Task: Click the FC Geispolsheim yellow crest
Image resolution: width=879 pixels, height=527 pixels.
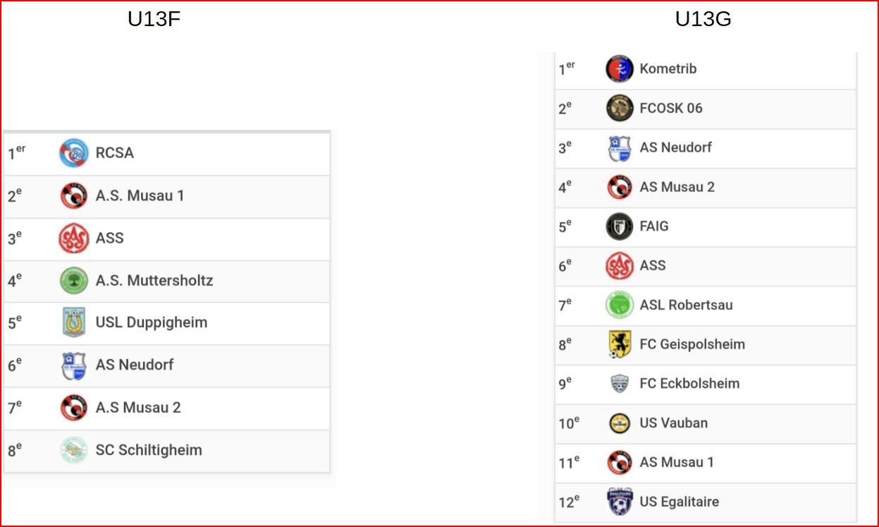Action: tap(620, 344)
